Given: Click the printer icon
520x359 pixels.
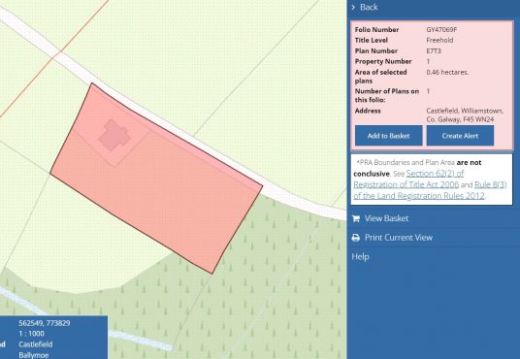Looking at the screenshot, I should click(x=356, y=238).
